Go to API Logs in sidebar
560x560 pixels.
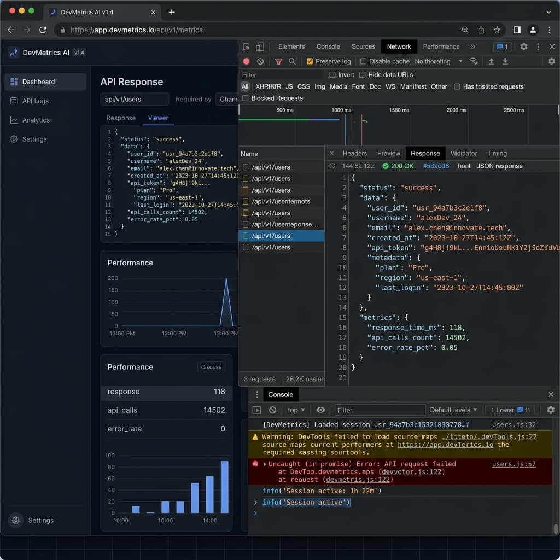tap(45, 101)
